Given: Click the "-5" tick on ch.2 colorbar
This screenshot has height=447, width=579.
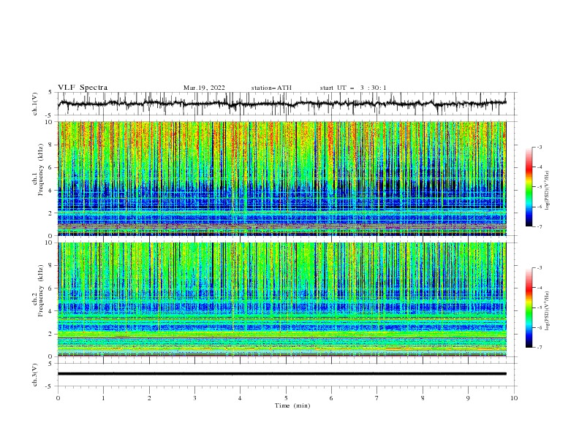Looking at the screenshot, I should [x=539, y=307].
